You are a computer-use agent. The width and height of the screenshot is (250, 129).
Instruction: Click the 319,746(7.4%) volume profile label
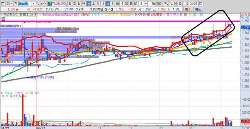83,40
